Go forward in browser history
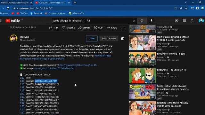The width and height of the screenshot is (205, 115). [x=3, y=8]
